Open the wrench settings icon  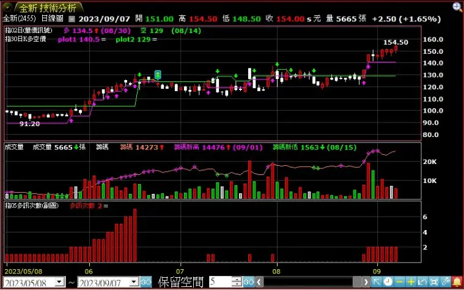pos(446,281)
